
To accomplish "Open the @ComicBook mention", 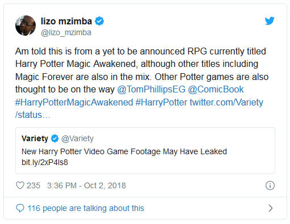I will (216, 90).
